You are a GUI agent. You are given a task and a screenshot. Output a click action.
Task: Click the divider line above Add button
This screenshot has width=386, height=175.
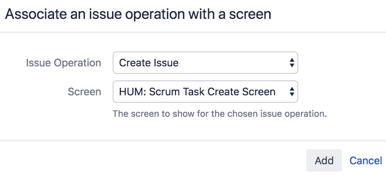click(x=193, y=140)
